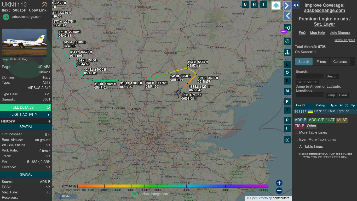Expand the FLIGHT ACTIVITY section

click(26, 114)
